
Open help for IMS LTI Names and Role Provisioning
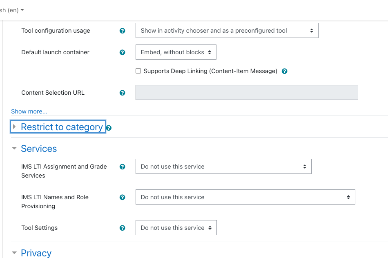coord(122,198)
